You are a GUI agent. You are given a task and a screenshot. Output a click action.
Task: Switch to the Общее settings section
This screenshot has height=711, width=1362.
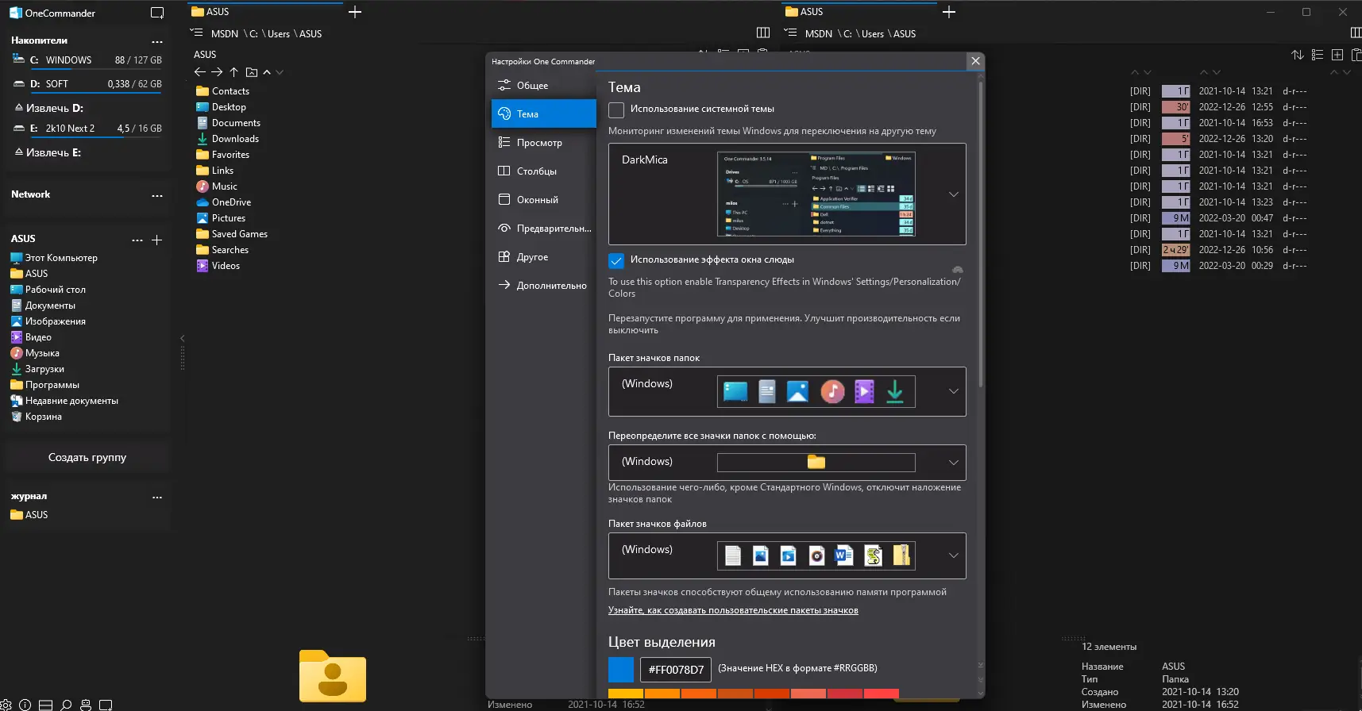tap(532, 86)
